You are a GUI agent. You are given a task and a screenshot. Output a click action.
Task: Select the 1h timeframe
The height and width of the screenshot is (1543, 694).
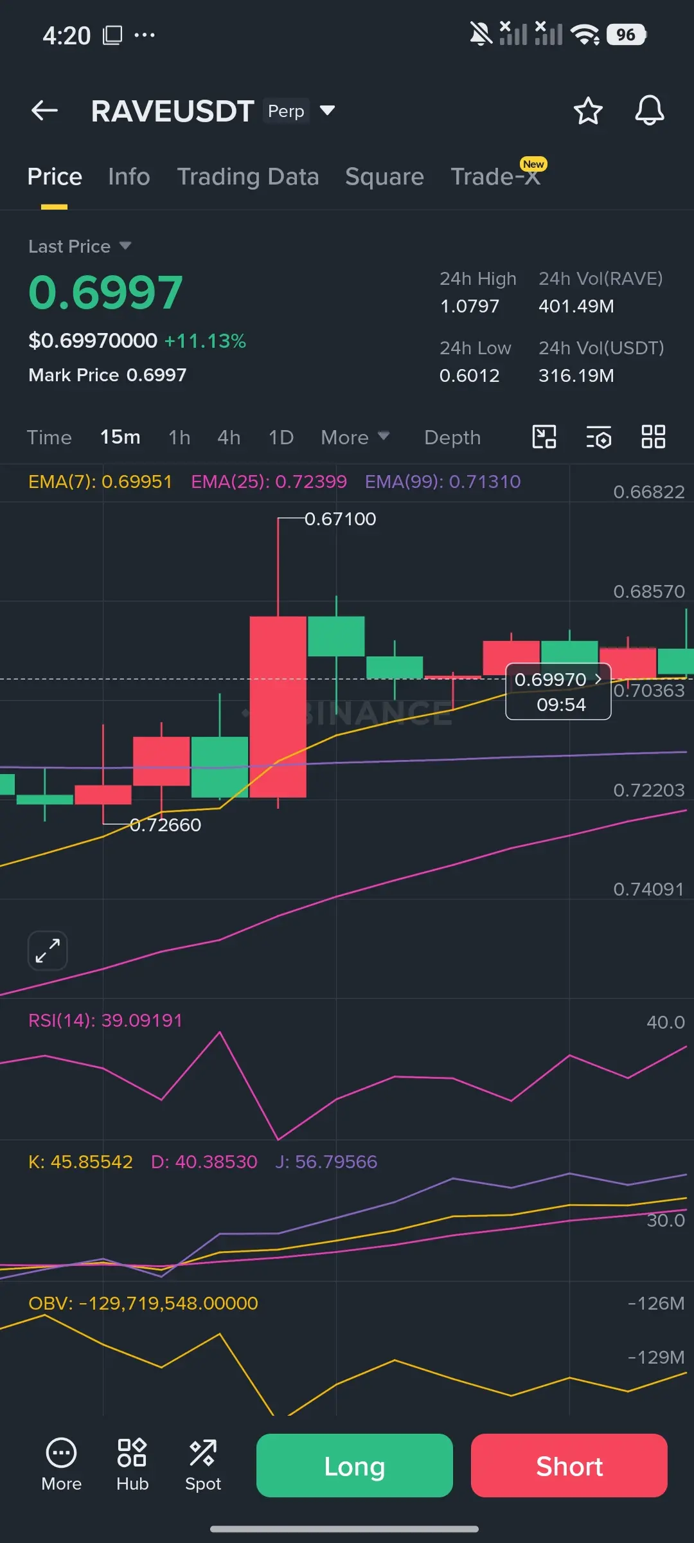(179, 437)
